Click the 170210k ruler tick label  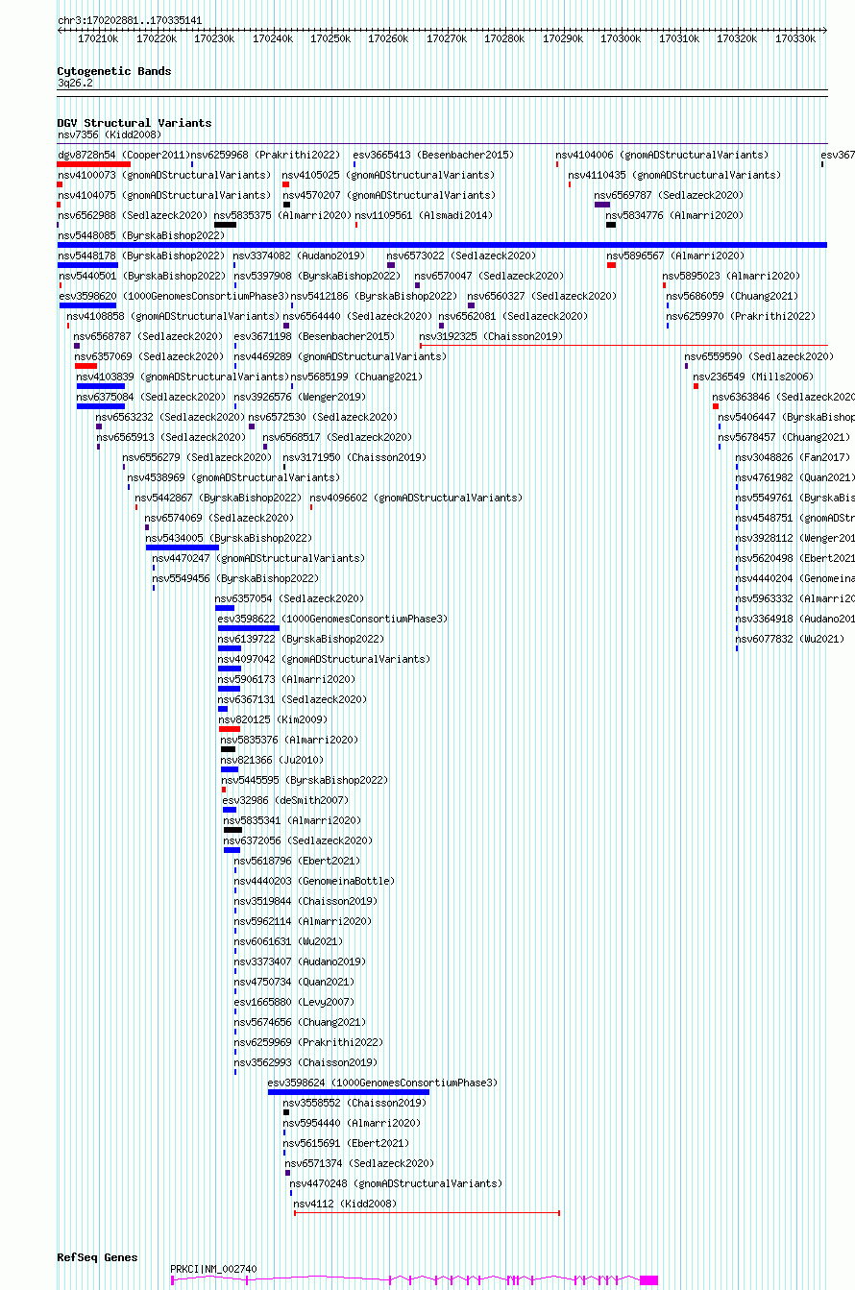pos(98,38)
